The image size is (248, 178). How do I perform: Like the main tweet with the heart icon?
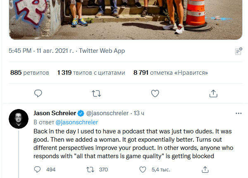(155, 93)
